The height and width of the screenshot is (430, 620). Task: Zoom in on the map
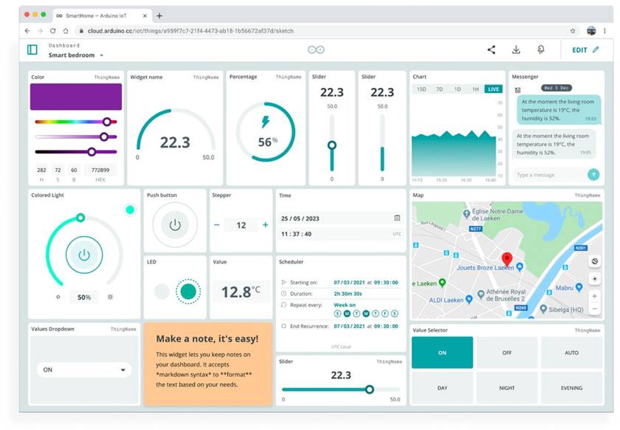click(595, 296)
